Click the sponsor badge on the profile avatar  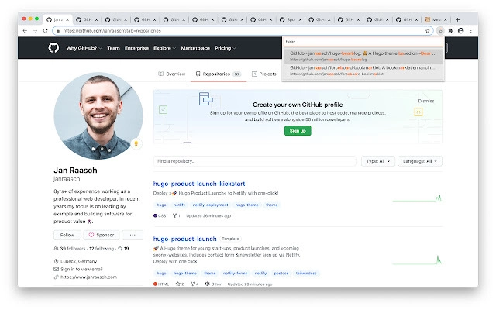(136, 143)
